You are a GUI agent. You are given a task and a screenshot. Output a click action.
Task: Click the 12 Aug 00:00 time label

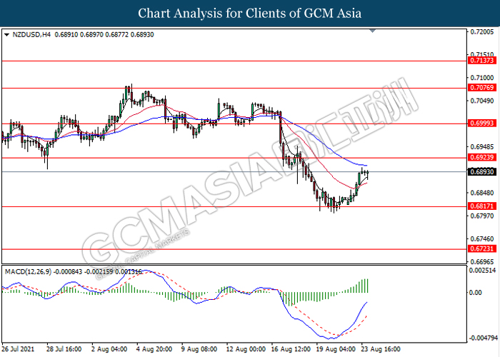coord(246,349)
